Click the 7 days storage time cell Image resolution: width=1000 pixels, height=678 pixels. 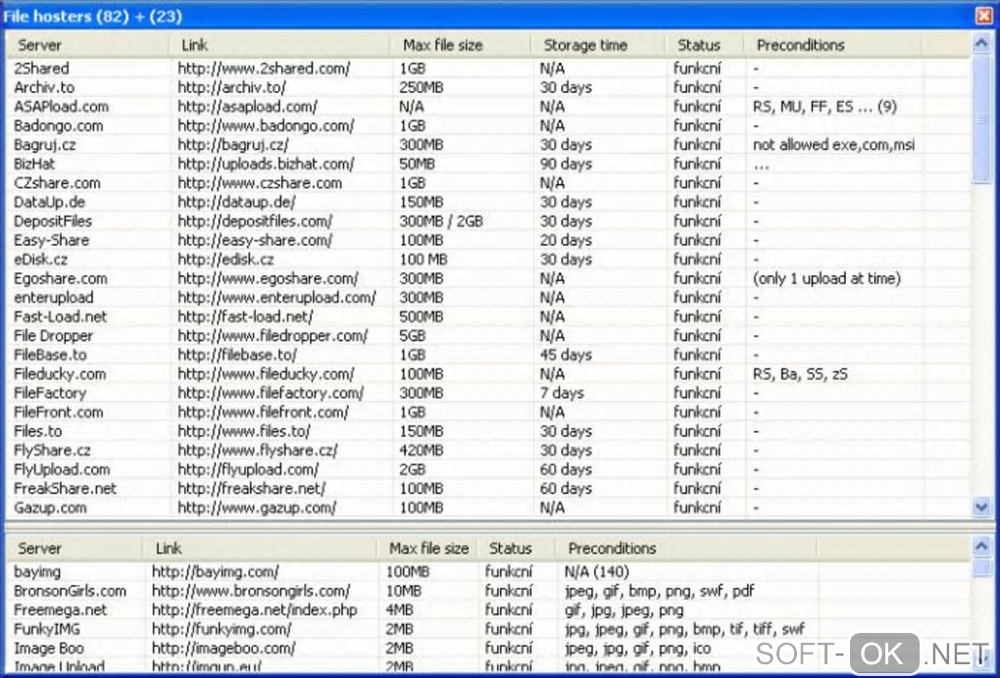(561, 393)
